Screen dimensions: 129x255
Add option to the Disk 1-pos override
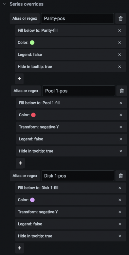(x=19, y=248)
